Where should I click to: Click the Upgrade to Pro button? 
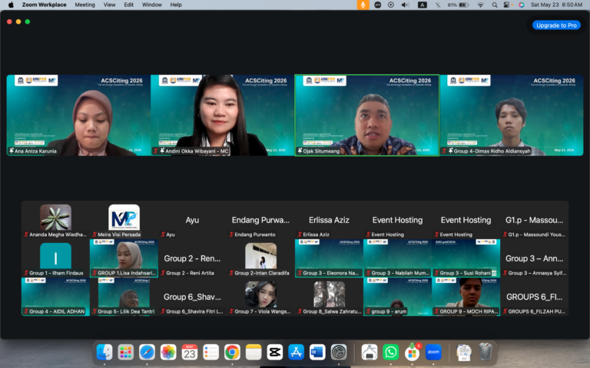click(556, 25)
